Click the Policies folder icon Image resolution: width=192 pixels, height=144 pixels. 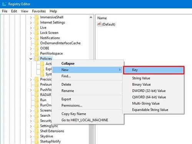pos(36,59)
